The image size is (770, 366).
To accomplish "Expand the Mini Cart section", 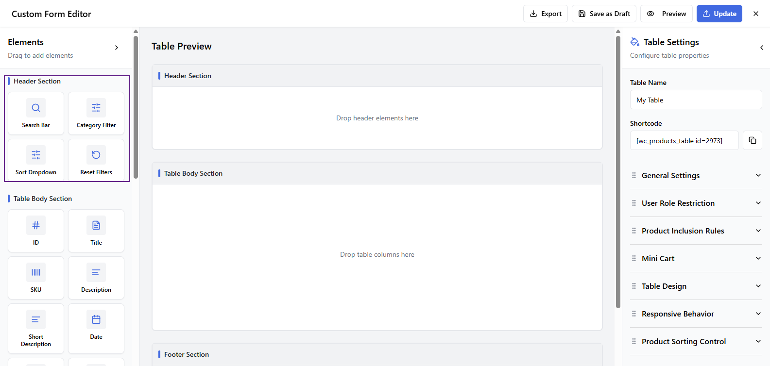I will point(696,258).
